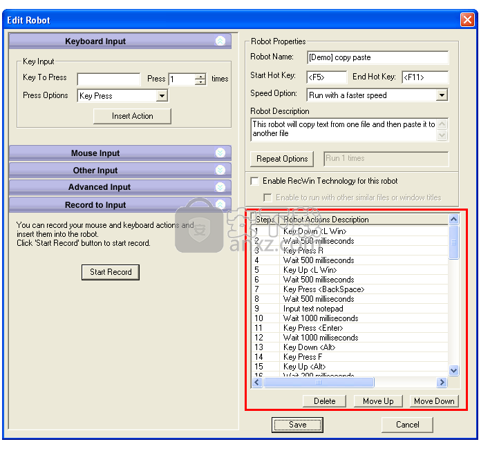Select step 9 Input text notepad
499x453 pixels.
[x=350, y=309]
